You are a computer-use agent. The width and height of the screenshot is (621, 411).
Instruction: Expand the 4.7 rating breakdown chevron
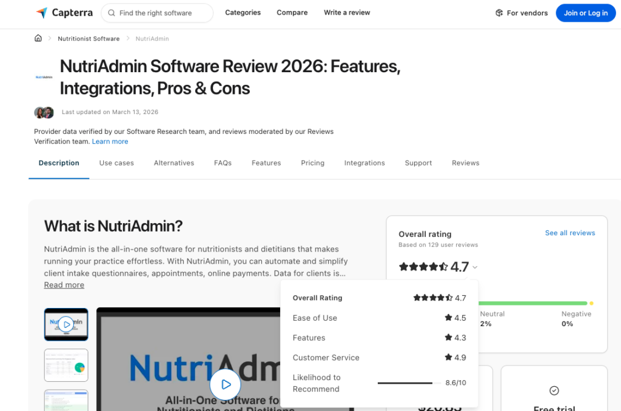point(475,267)
